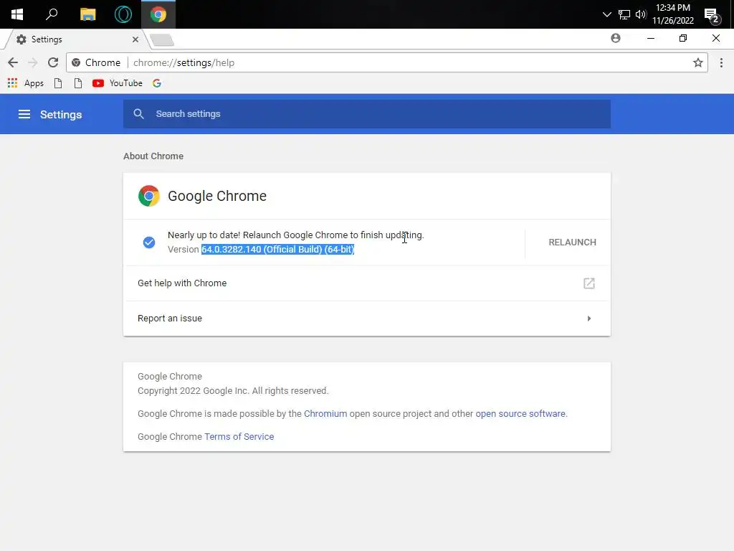Open the YouTube bookmark
The width and height of the screenshot is (734, 551).
pos(118,83)
